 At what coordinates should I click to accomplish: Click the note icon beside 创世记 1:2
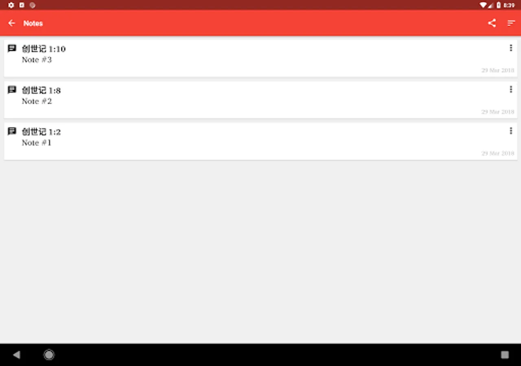[x=12, y=131]
